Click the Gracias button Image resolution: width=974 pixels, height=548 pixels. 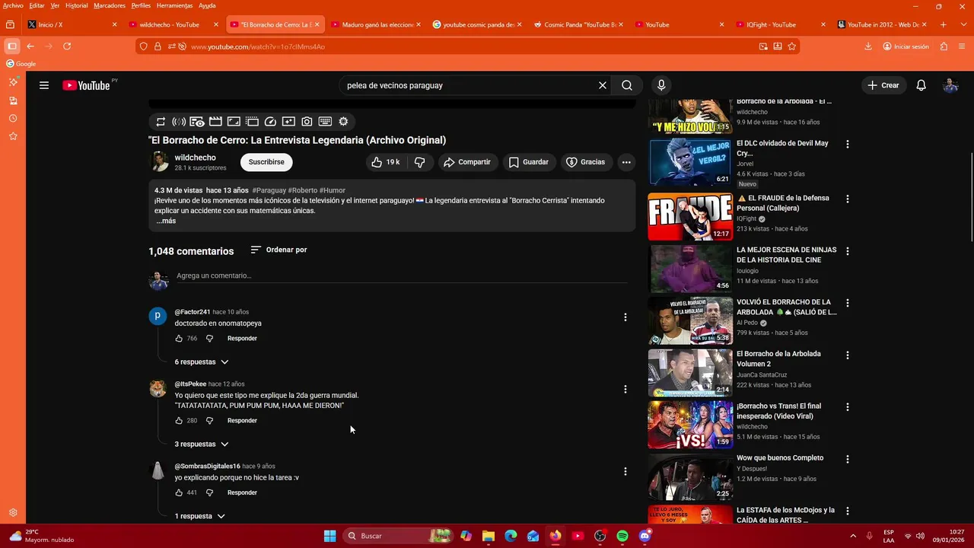point(586,162)
